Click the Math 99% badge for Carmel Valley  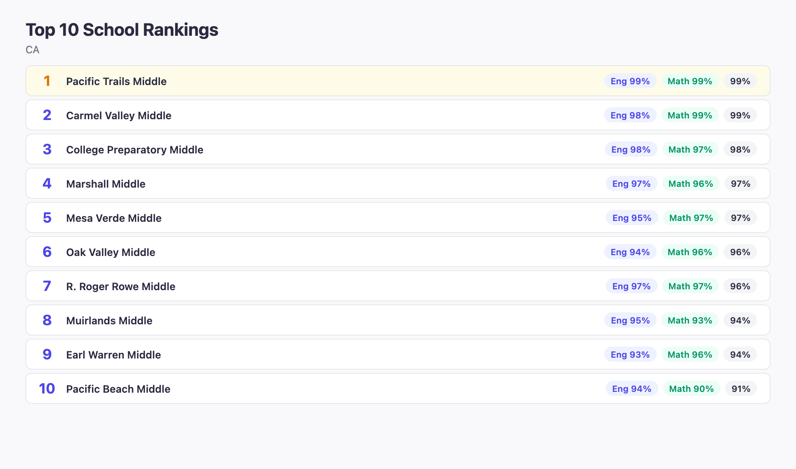pos(690,115)
